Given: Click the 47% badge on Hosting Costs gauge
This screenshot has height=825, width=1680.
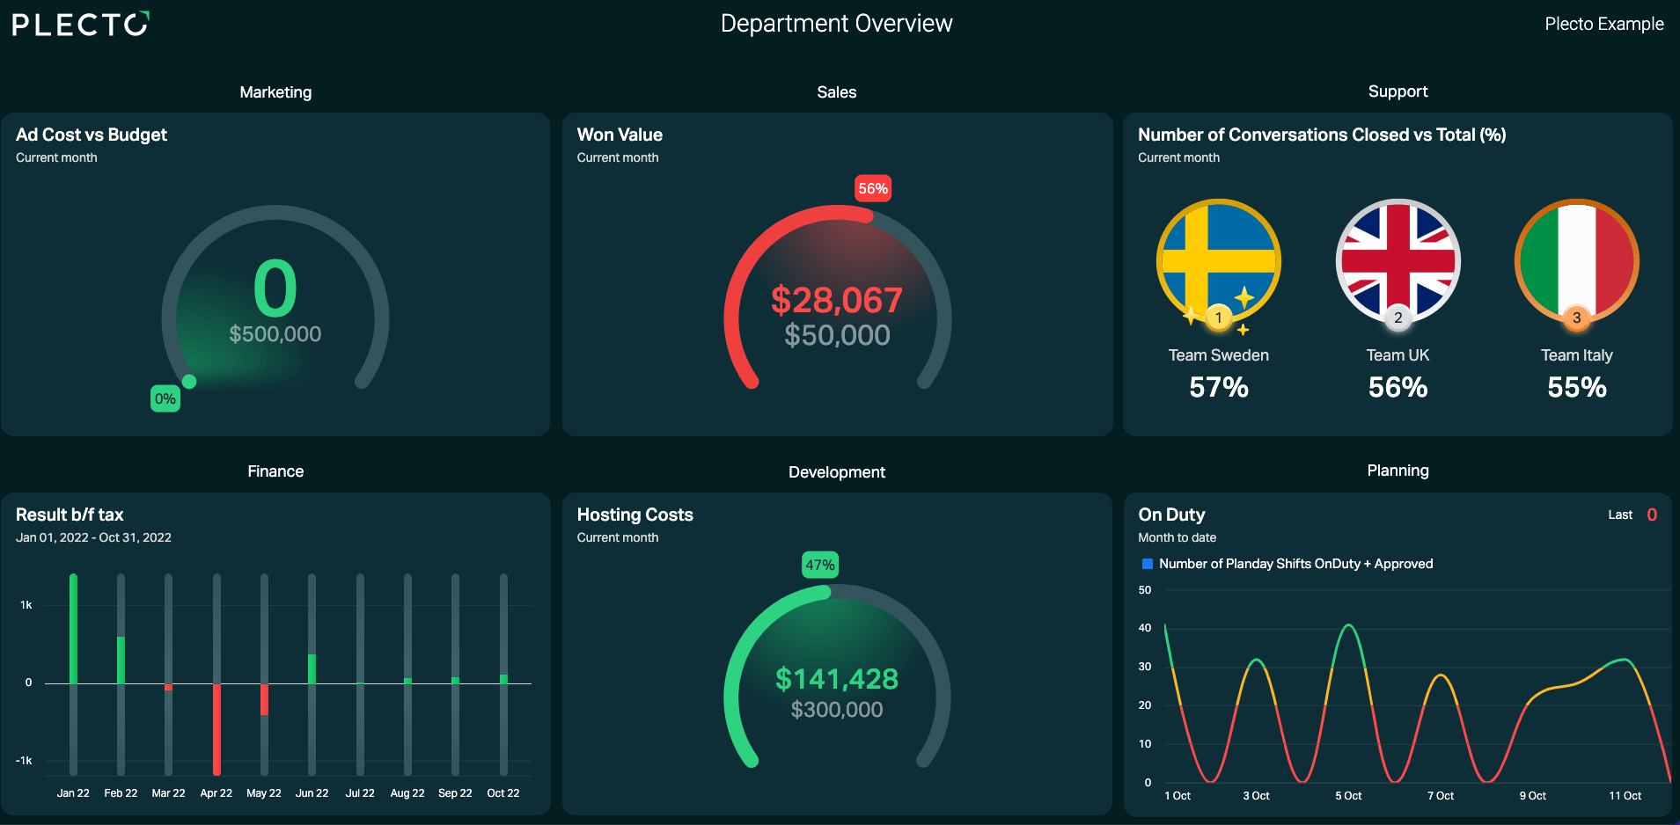Looking at the screenshot, I should pos(820,565).
